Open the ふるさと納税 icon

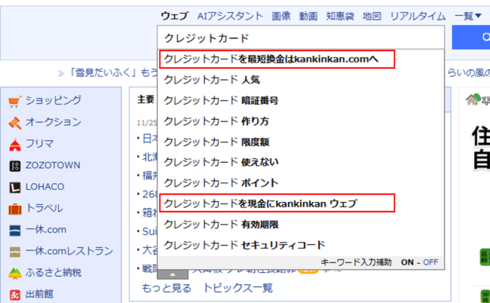(14, 274)
